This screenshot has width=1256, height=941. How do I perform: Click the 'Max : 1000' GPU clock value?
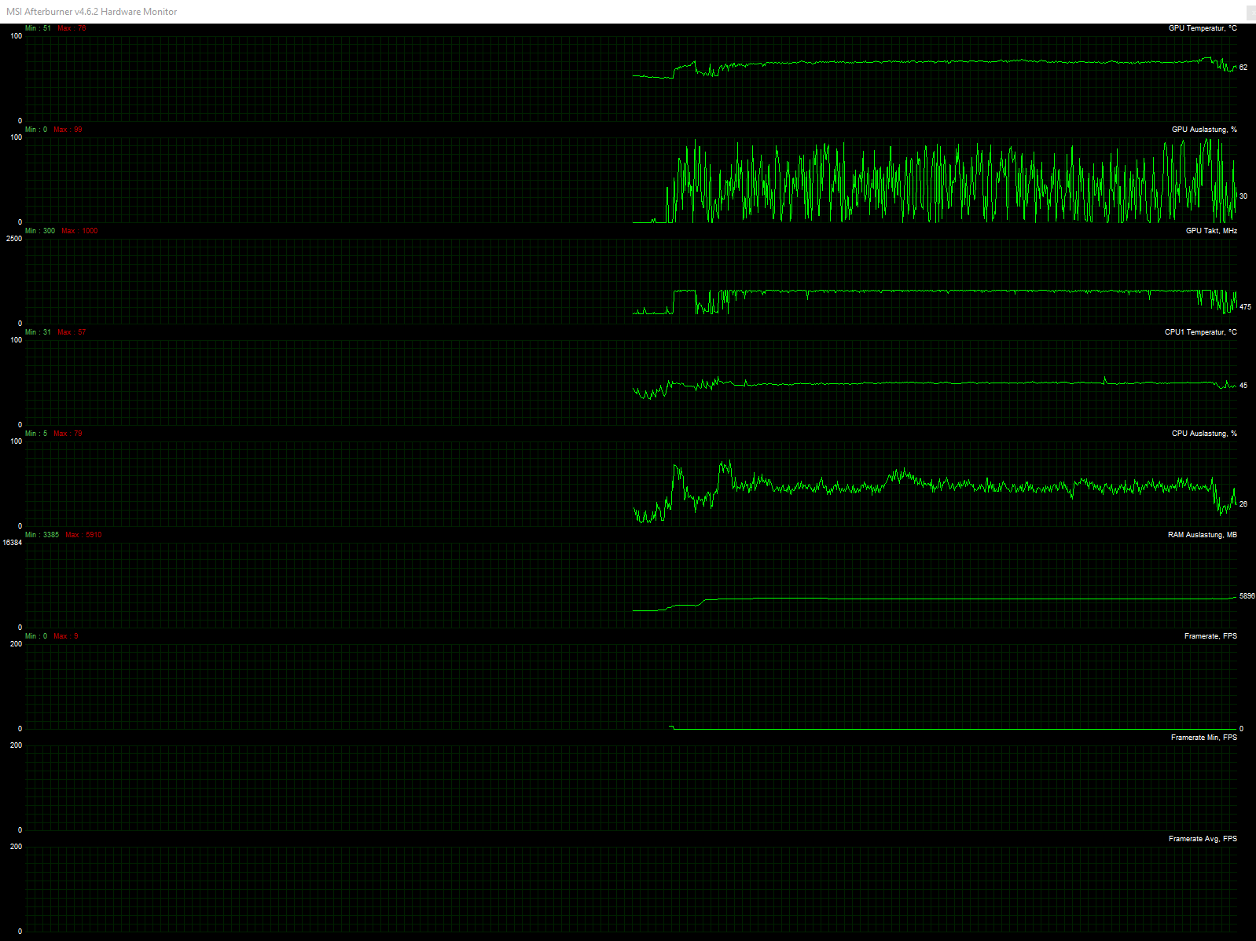(x=79, y=231)
